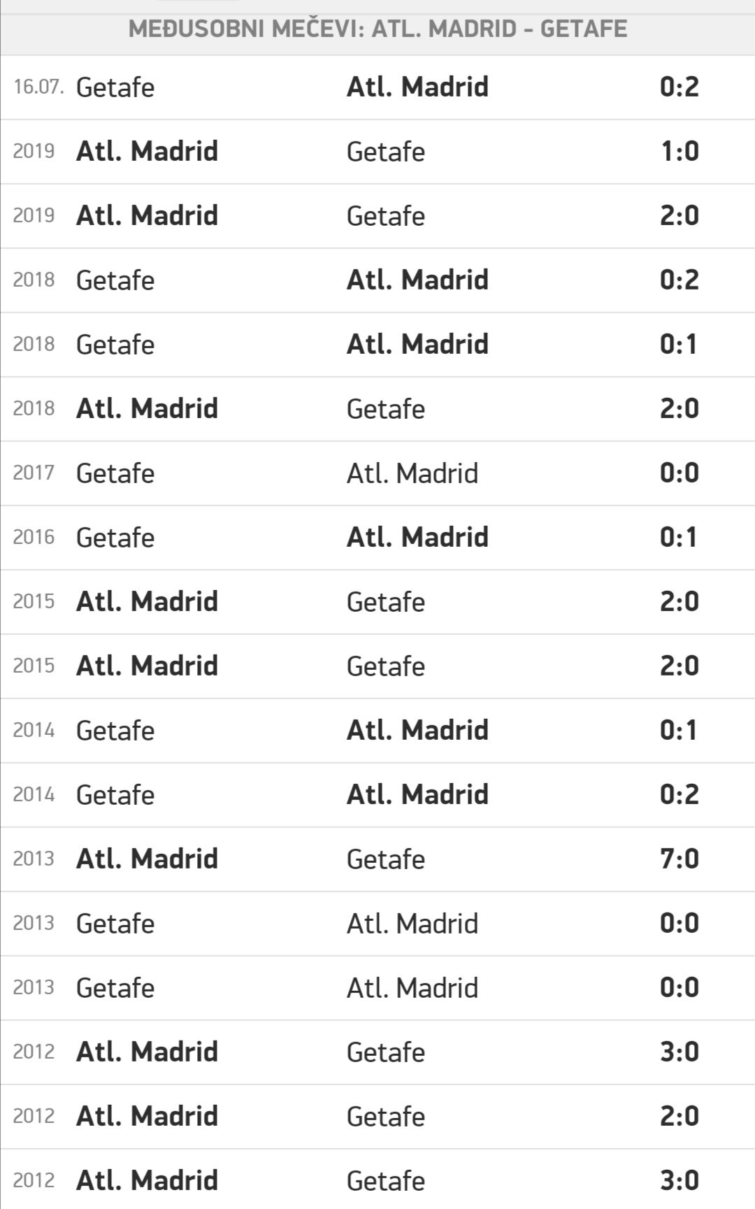The width and height of the screenshot is (755, 1209).
Task: Select the 2019 match that ended 1:0
Action: tap(377, 152)
